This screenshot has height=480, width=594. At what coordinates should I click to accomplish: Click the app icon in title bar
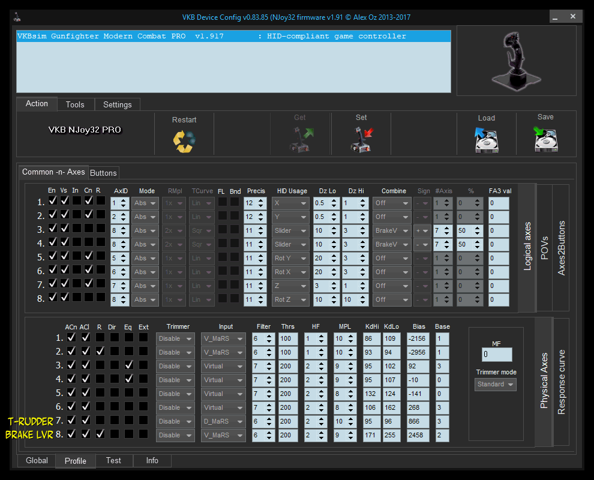[17, 17]
